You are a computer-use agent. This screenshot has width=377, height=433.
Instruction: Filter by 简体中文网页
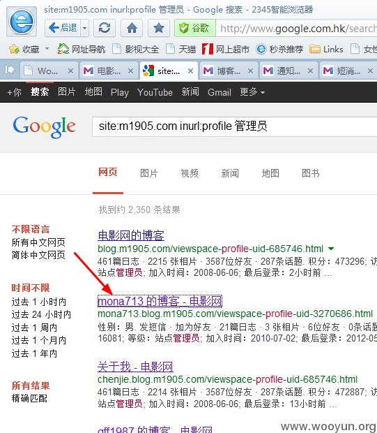pos(38,255)
